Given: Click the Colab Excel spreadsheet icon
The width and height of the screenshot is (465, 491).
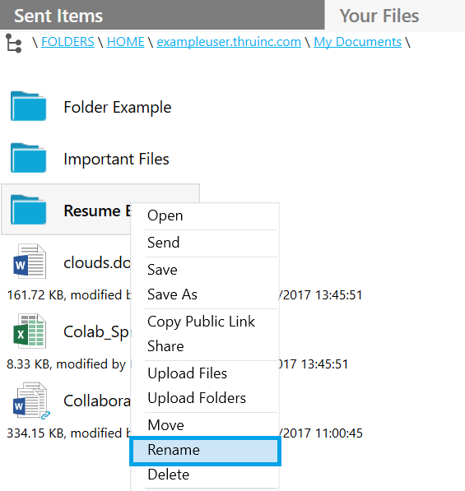Looking at the screenshot, I should point(30,331).
